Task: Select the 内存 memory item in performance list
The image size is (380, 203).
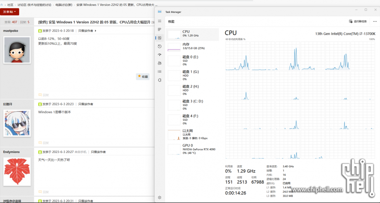Action: pyautogui.click(x=193, y=46)
